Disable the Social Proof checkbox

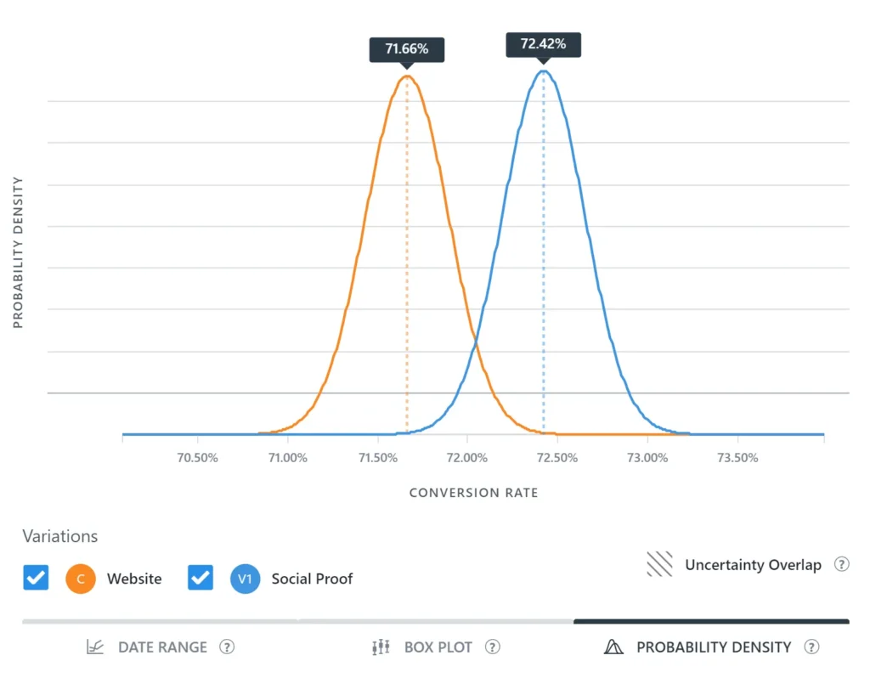tap(200, 578)
